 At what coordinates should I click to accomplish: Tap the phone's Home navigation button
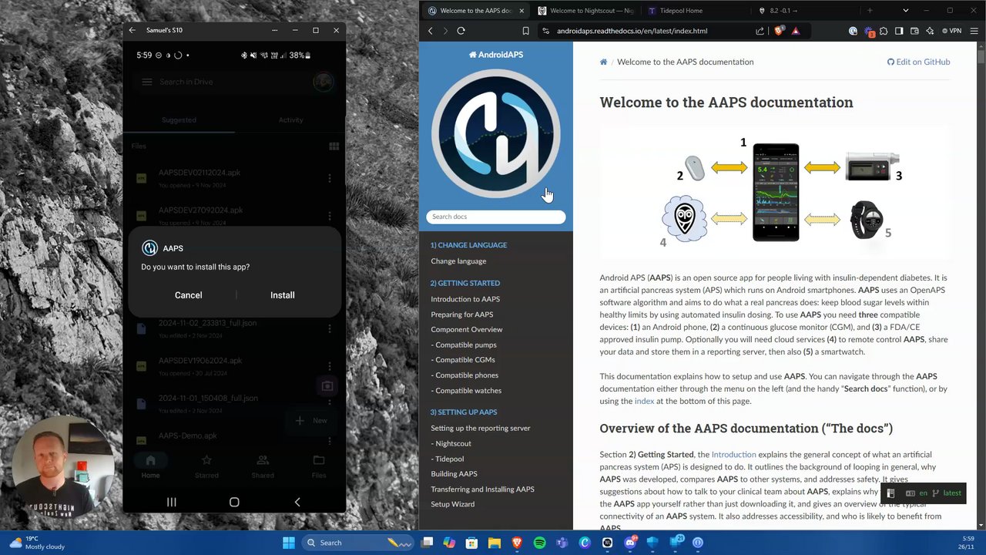(x=234, y=502)
